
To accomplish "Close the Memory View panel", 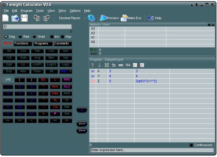I will [213, 25].
